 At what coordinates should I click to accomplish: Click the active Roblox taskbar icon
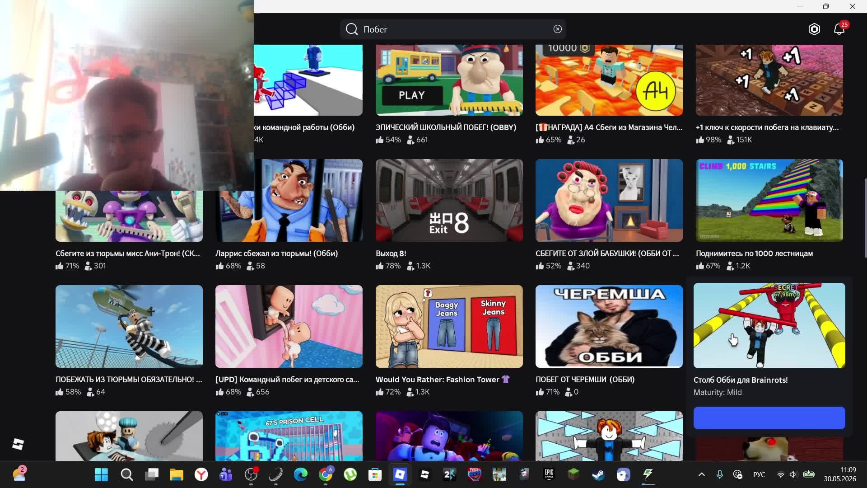pos(400,474)
